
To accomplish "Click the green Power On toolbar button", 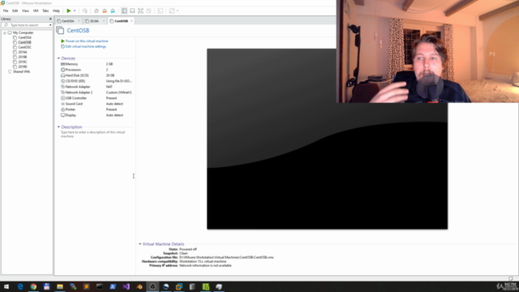I will (x=68, y=11).
